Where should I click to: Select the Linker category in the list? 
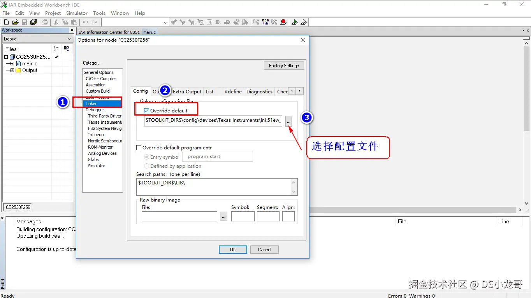102,103
